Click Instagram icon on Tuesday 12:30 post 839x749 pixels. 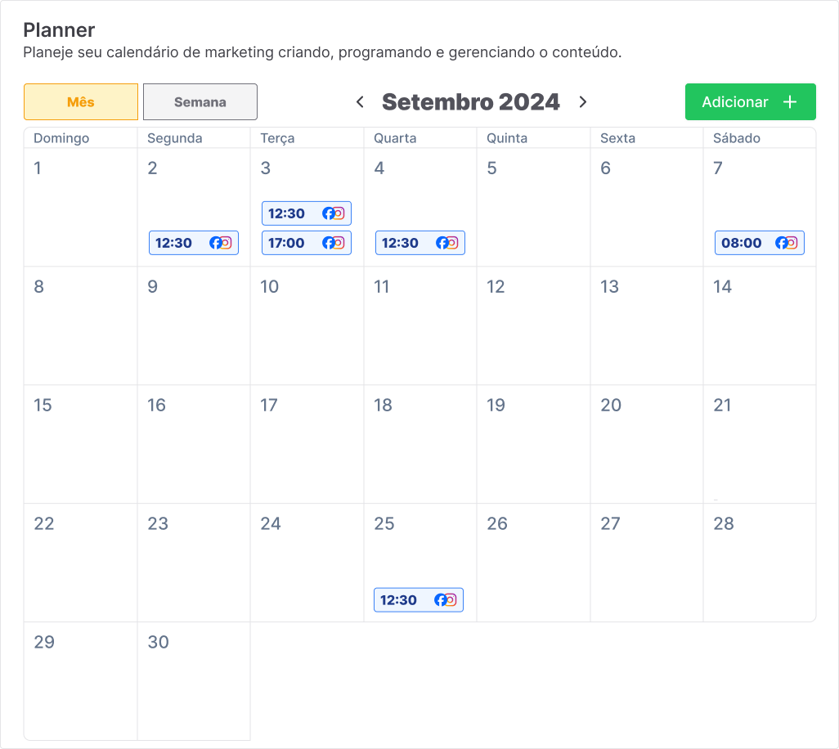(339, 213)
